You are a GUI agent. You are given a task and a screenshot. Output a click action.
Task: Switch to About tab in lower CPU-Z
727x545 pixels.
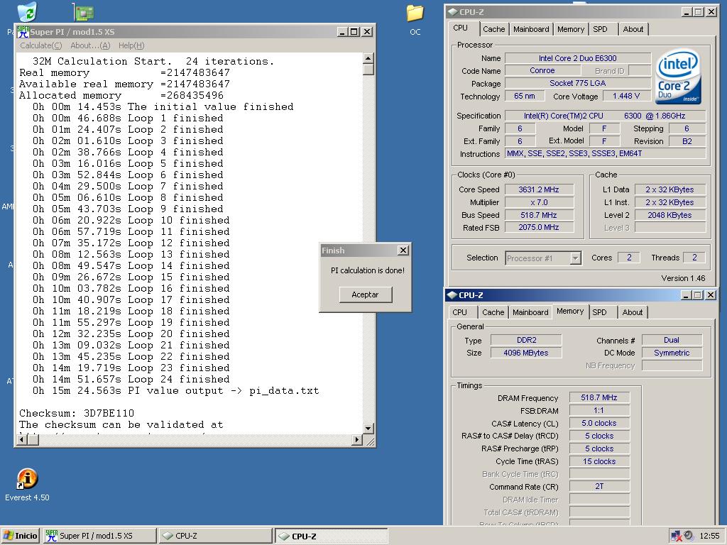633,312
